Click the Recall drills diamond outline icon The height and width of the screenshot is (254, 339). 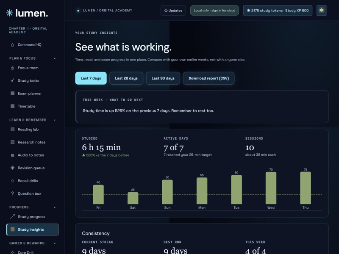(13, 181)
